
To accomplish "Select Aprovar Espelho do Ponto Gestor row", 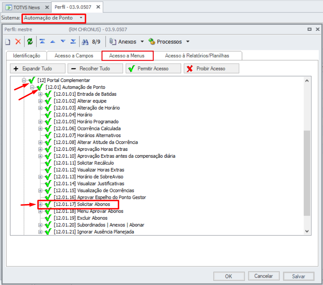I will click(x=100, y=197).
